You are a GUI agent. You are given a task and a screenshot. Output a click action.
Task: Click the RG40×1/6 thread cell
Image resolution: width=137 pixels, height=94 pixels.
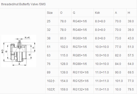(83, 21)
